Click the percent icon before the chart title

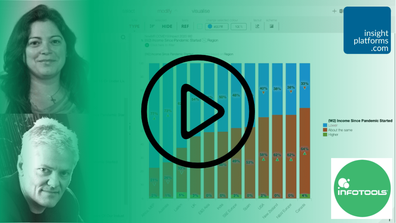coord(142,40)
